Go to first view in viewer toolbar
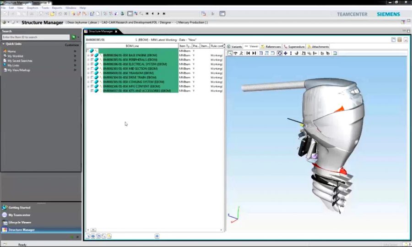This screenshot has width=412, height=247. tap(248, 54)
